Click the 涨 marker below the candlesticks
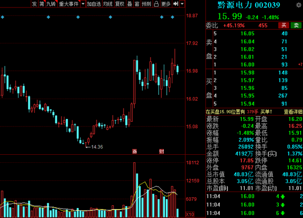 [134, 151]
